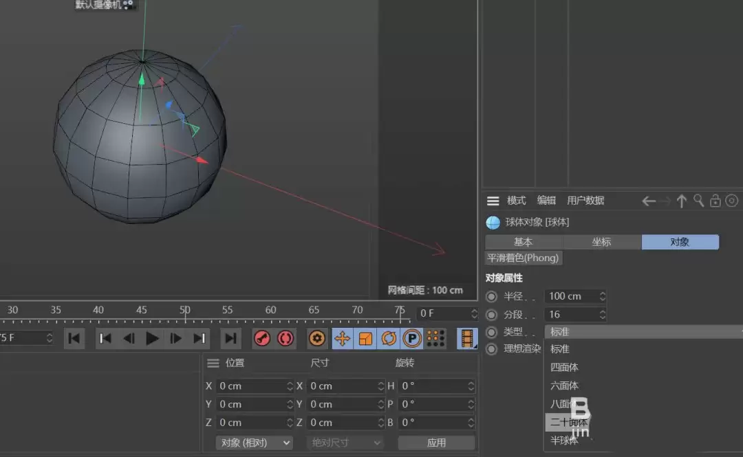Select the 分段 radio button

pos(491,314)
